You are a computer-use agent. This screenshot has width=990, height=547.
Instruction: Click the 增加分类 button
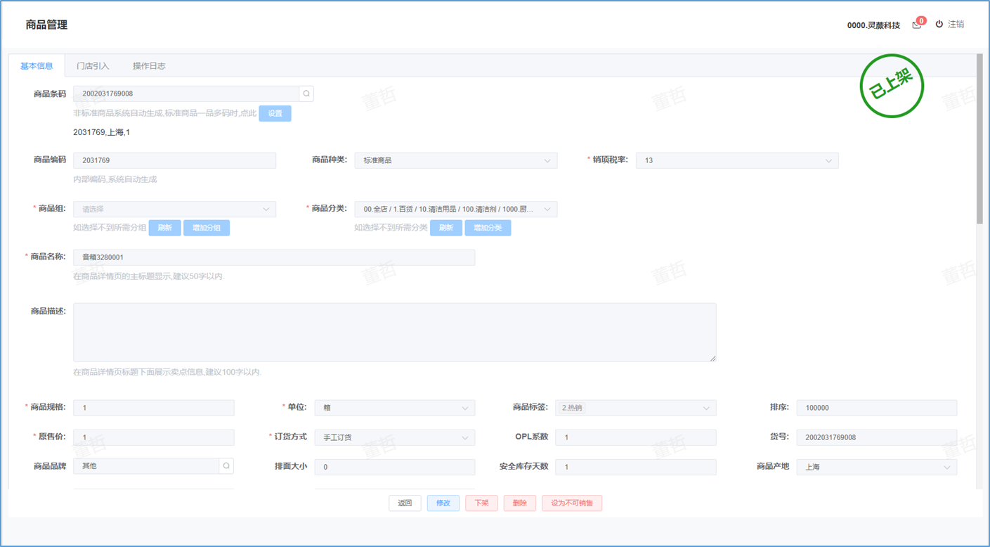click(488, 228)
